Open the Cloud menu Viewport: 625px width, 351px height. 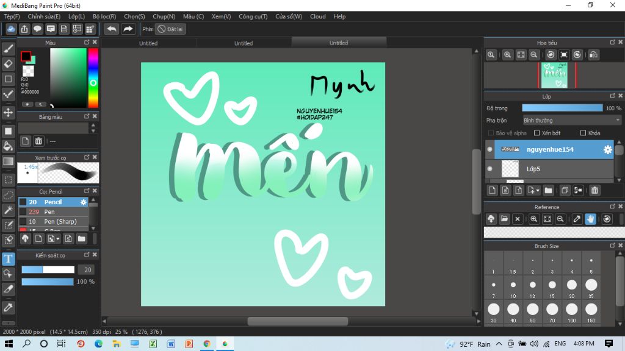pyautogui.click(x=317, y=16)
